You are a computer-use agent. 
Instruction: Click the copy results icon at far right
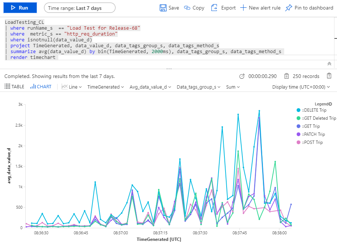pyautogui.click(x=329, y=76)
